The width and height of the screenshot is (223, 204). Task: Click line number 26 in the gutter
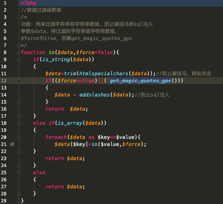click(x=4, y=179)
